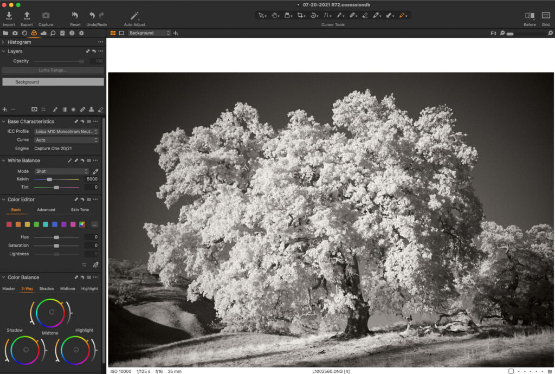Image resolution: width=555 pixels, height=374 pixels.
Task: Toggle mask visibility eye icon in Layers
Action: pyautogui.click(x=34, y=109)
